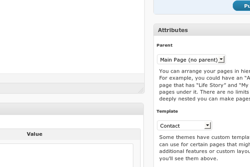Click the Parent label
The width and height of the screenshot is (250, 167).
[165, 45]
